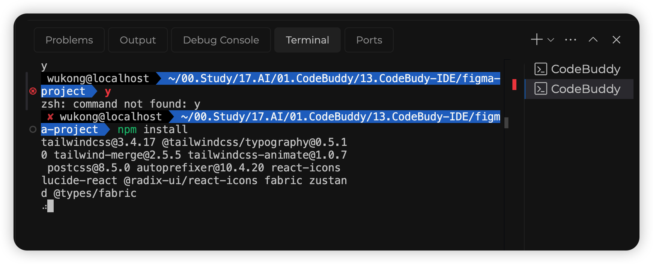Click the gray terminal scrollbar thumb
The height and width of the screenshot is (264, 653).
point(506,123)
